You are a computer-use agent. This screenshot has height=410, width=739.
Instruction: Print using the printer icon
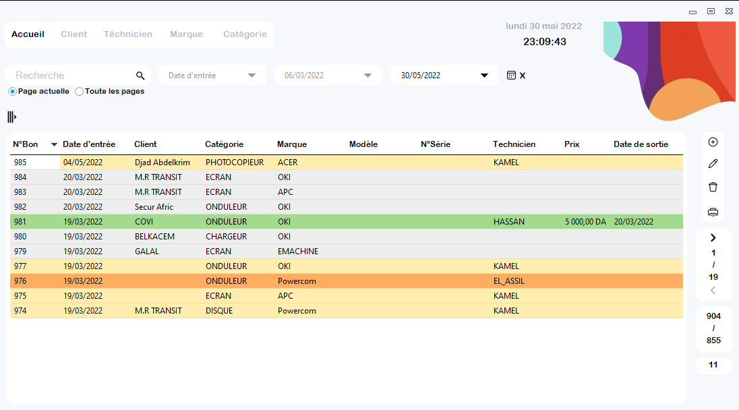713,212
